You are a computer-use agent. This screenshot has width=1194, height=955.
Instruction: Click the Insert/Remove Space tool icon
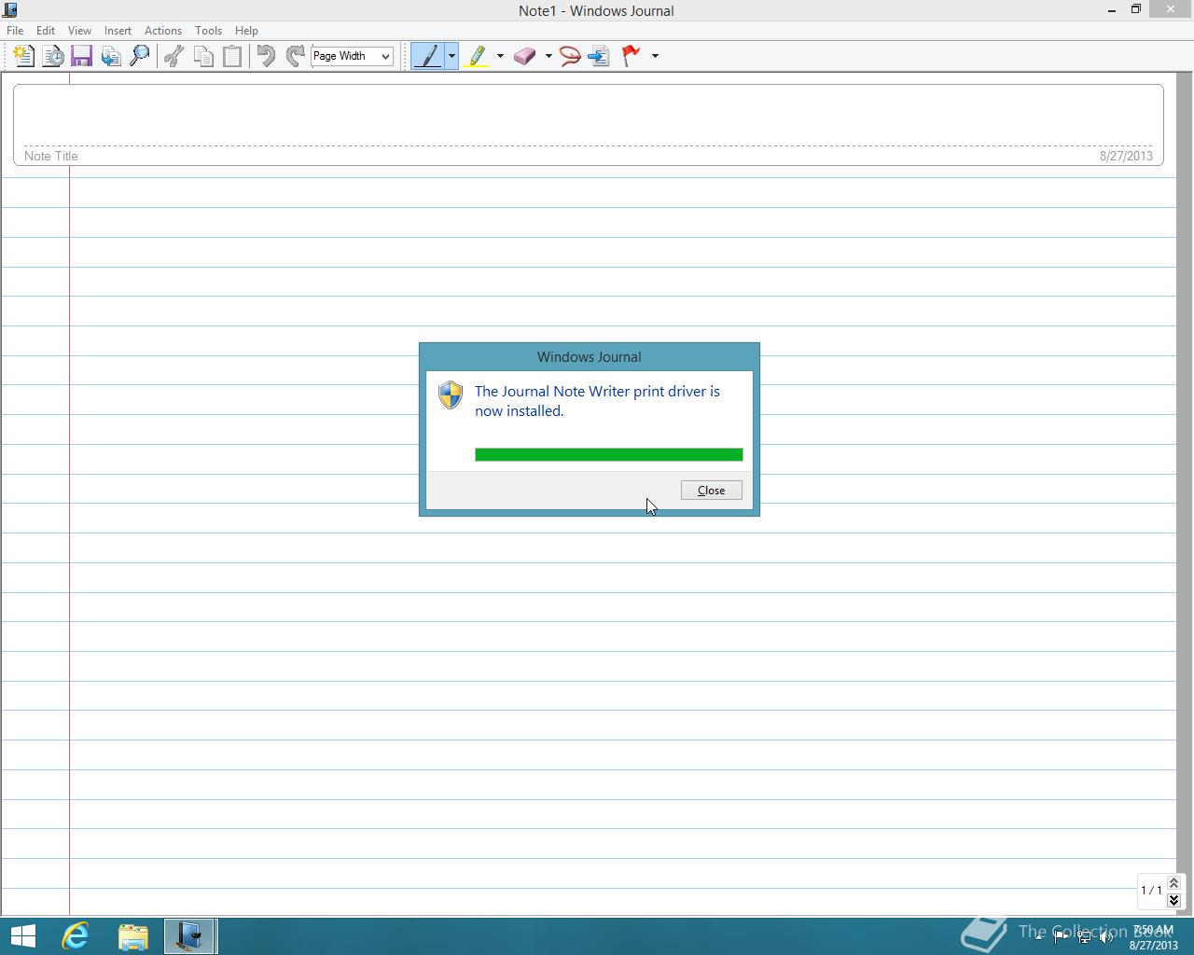tap(599, 56)
